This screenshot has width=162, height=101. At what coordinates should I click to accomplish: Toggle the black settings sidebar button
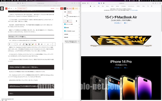click(x=65, y=9)
